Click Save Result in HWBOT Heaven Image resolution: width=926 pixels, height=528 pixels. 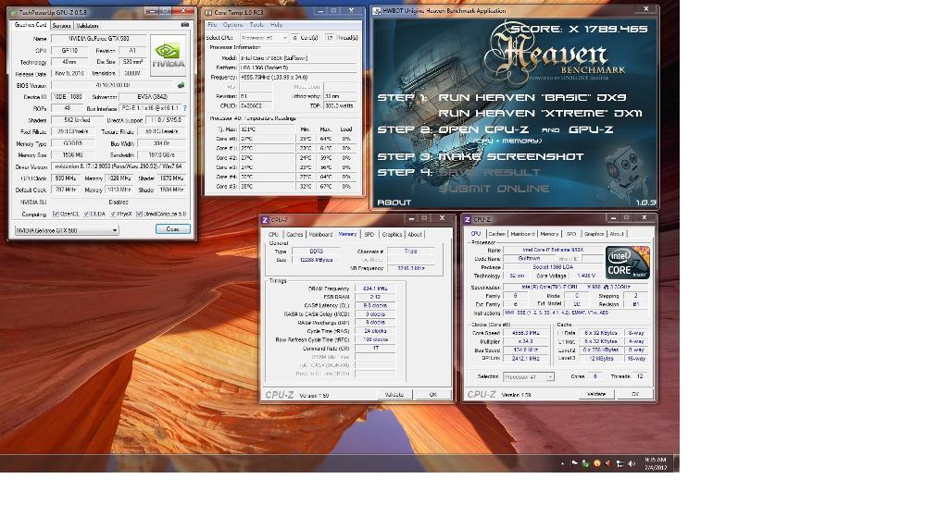tap(489, 172)
